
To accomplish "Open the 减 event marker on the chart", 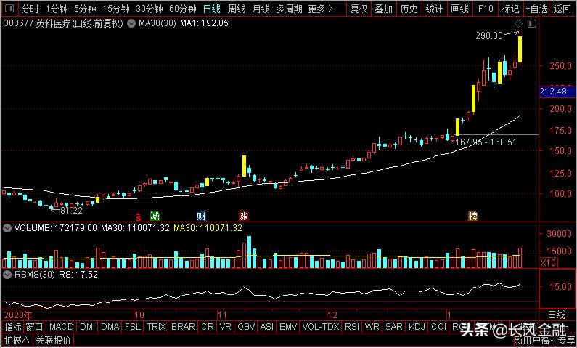I will 155,217.
